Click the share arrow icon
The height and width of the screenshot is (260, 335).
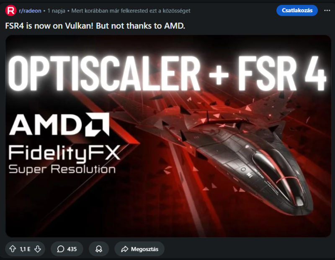[x=124, y=249]
